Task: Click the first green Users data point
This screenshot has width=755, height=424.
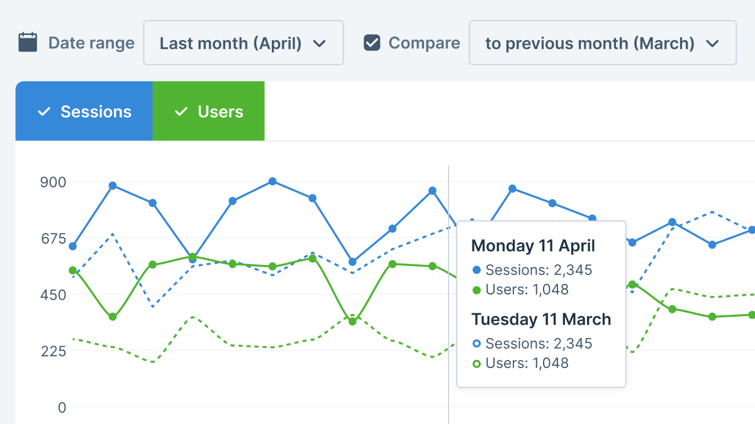Action: tap(73, 270)
